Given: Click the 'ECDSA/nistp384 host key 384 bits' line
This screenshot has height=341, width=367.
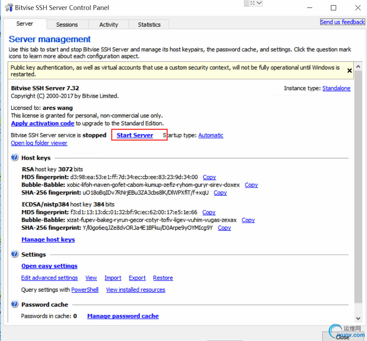Looking at the screenshot, I should (68, 204).
